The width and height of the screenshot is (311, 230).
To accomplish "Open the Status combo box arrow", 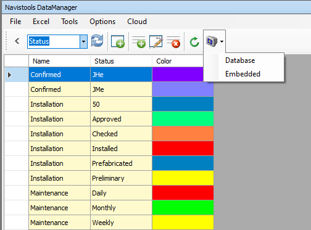I will [83, 41].
